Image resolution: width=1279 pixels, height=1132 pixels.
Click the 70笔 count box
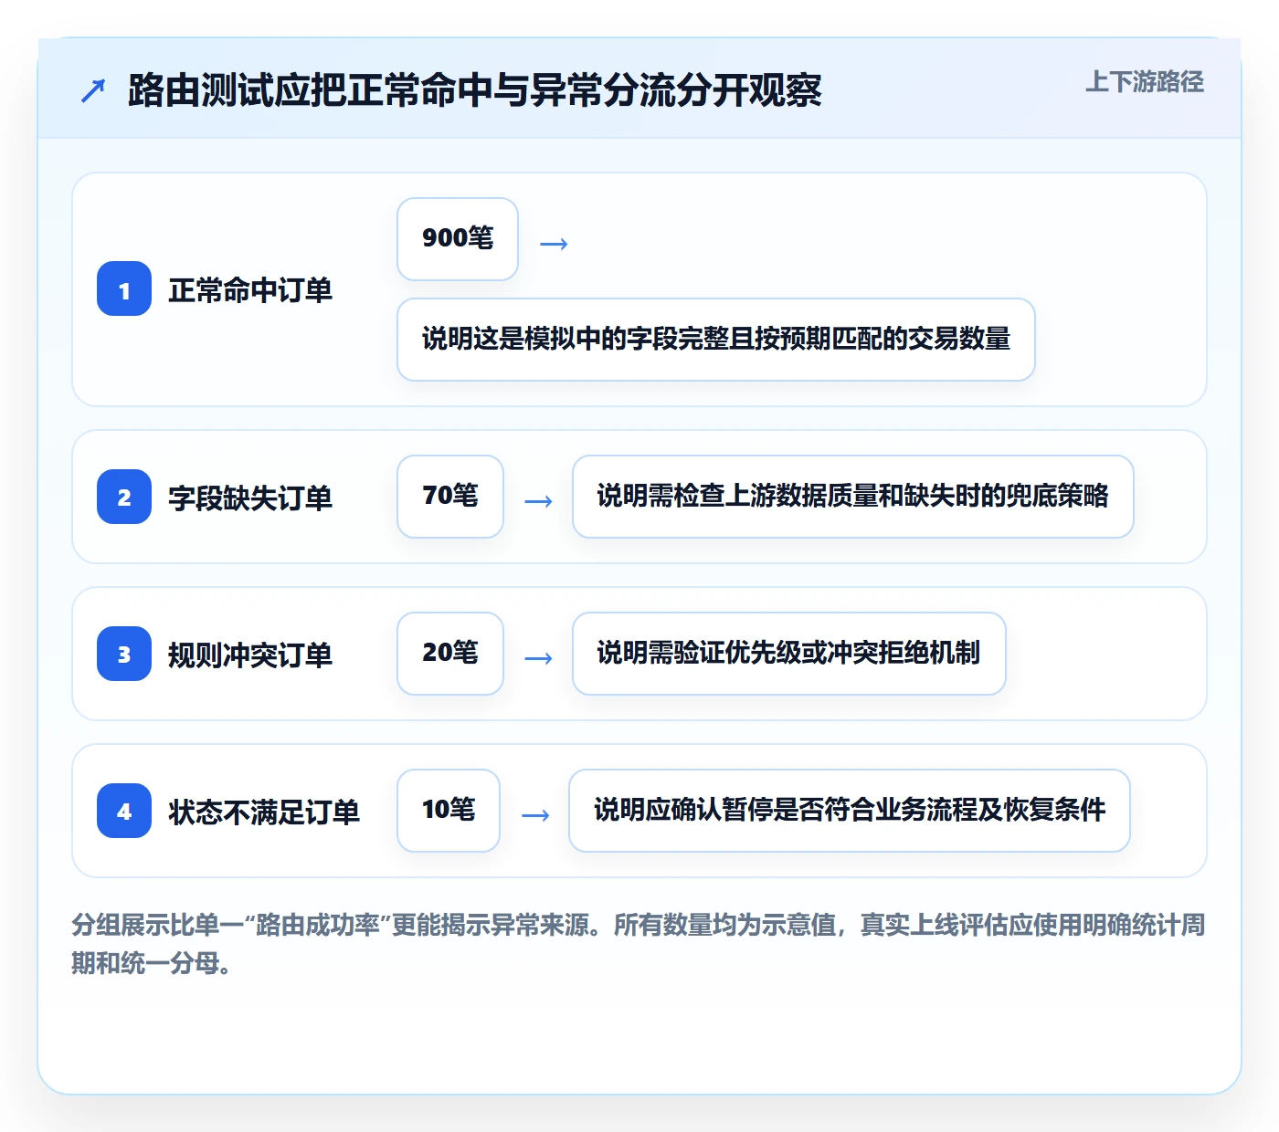coord(450,497)
